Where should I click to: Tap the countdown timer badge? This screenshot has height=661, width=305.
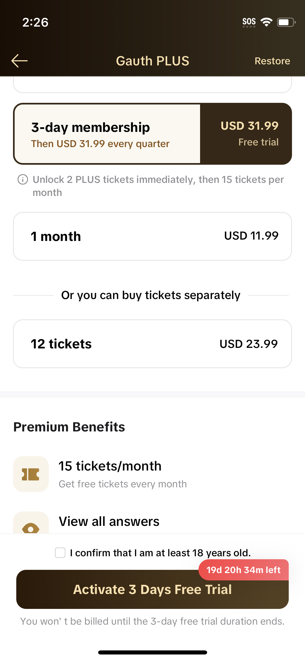pyautogui.click(x=243, y=570)
